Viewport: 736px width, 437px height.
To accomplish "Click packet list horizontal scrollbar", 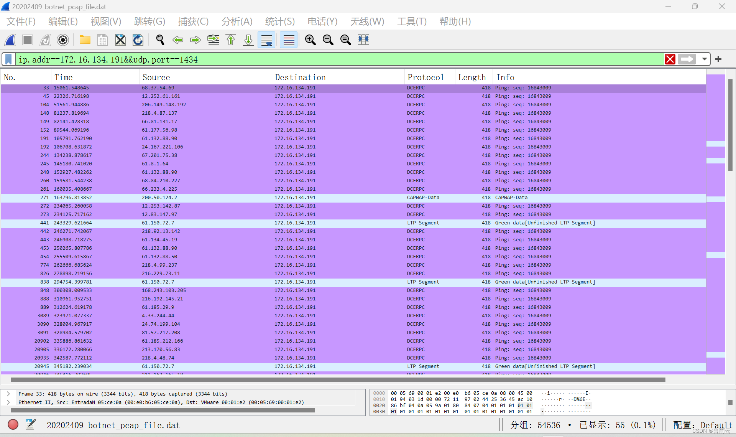I will point(338,380).
